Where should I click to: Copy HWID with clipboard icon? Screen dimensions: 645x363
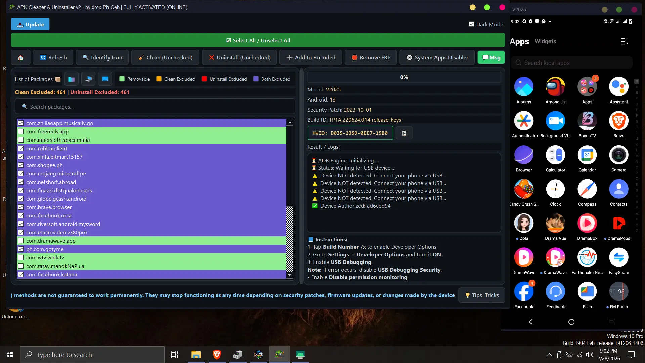(x=404, y=133)
